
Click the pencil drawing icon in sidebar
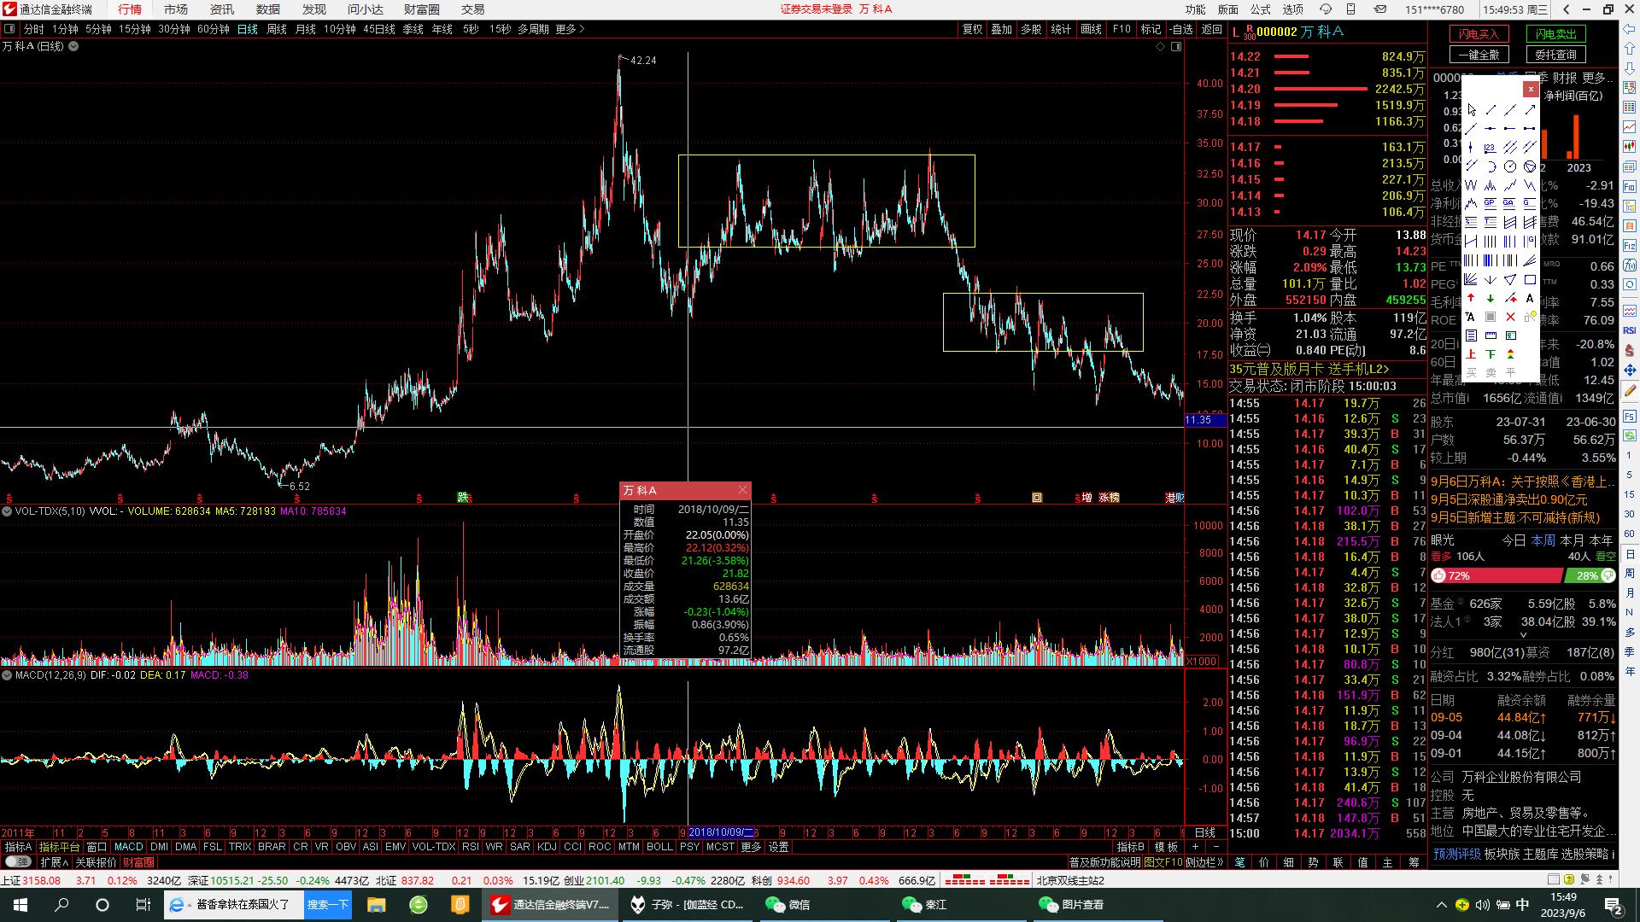[x=1630, y=391]
